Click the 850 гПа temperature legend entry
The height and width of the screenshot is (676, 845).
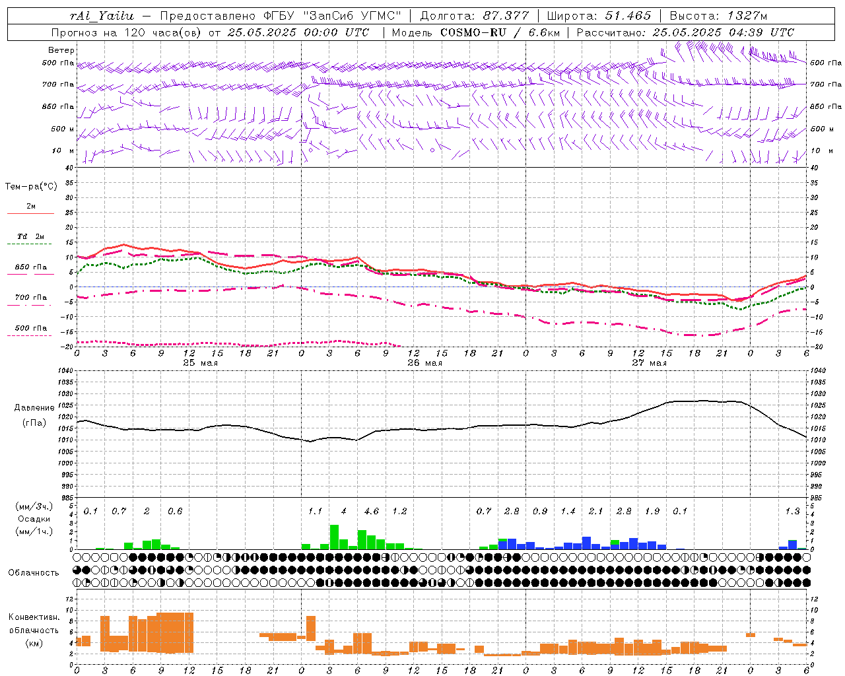point(30,267)
